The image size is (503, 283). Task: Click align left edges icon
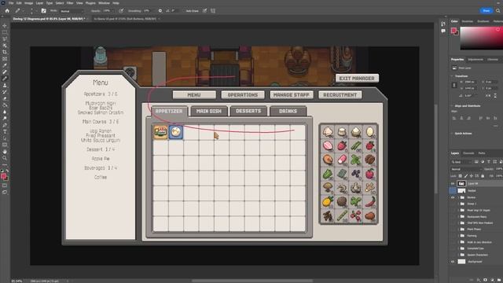click(x=454, y=118)
